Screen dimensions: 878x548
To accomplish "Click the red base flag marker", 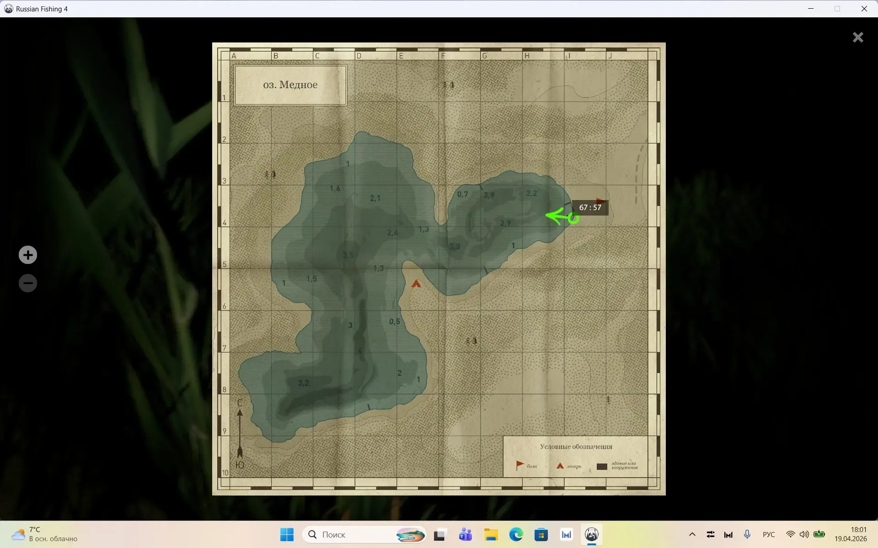I will 601,201.
